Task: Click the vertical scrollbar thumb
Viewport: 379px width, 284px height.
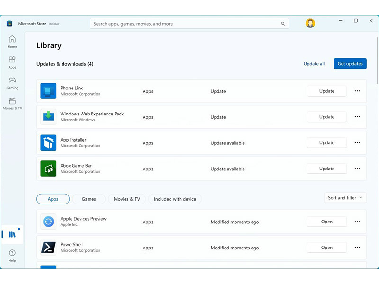Action: coord(377,61)
